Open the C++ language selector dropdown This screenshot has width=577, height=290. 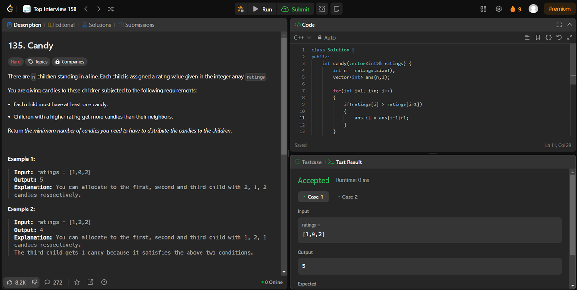pos(301,37)
